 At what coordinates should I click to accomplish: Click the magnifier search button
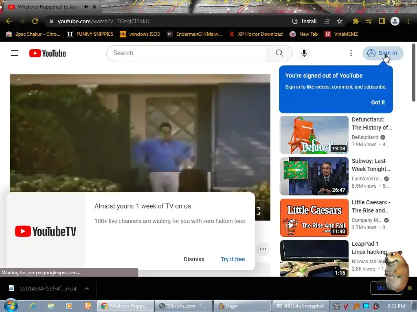[x=279, y=53]
